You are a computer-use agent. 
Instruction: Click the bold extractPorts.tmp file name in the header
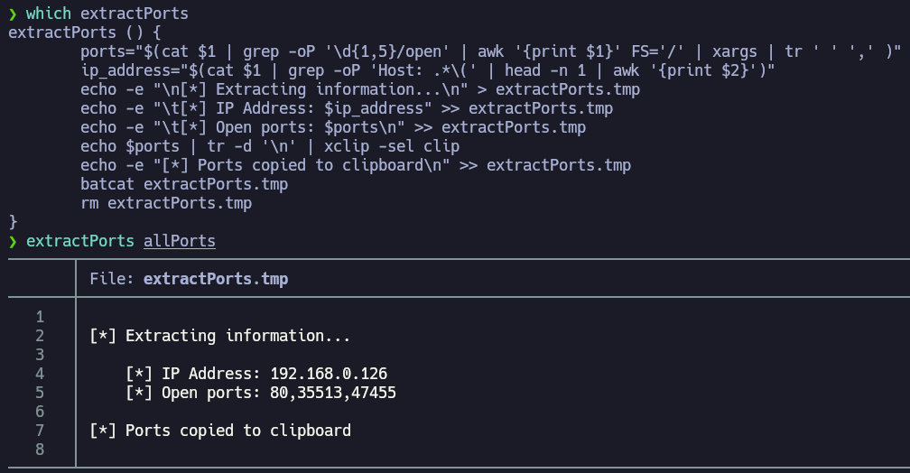click(x=216, y=279)
